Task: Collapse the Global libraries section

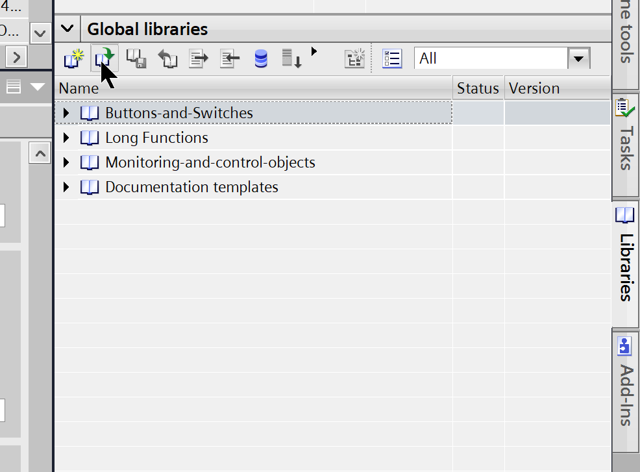Action: click(x=67, y=29)
